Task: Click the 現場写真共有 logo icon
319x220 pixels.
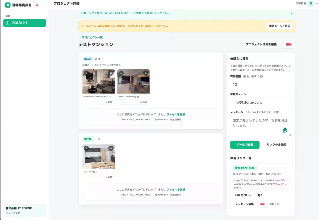Action: pyautogui.click(x=8, y=5)
